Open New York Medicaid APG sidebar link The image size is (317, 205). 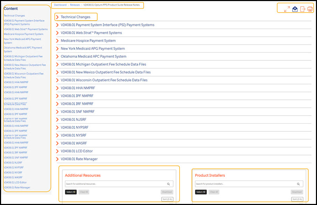coord(22,41)
